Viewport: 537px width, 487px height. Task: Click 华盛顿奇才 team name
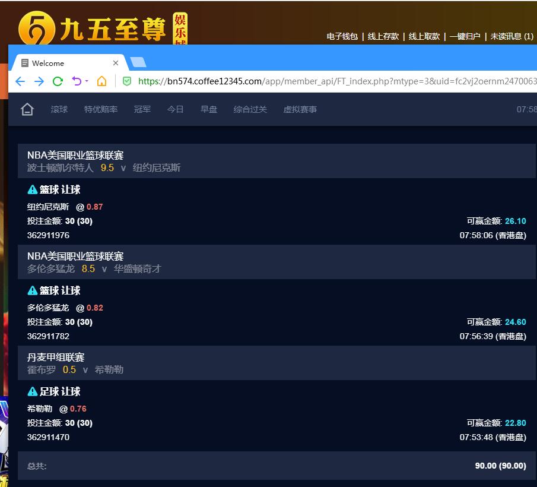137,268
